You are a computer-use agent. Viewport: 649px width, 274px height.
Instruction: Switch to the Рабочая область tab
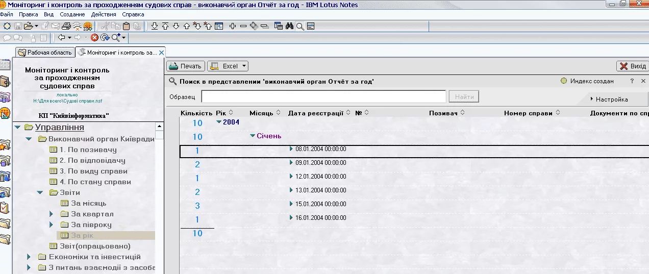(x=45, y=52)
